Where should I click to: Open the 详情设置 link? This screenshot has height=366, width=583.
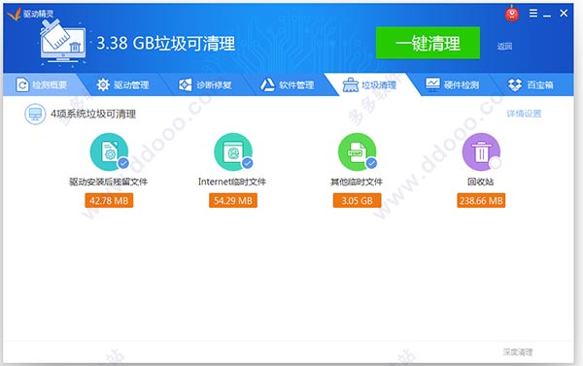(524, 114)
